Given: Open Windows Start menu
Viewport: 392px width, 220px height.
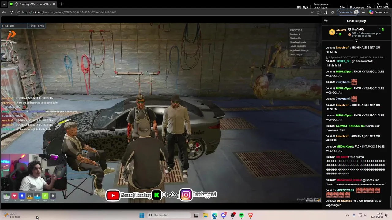Looking at the screenshot, I should point(141,215).
